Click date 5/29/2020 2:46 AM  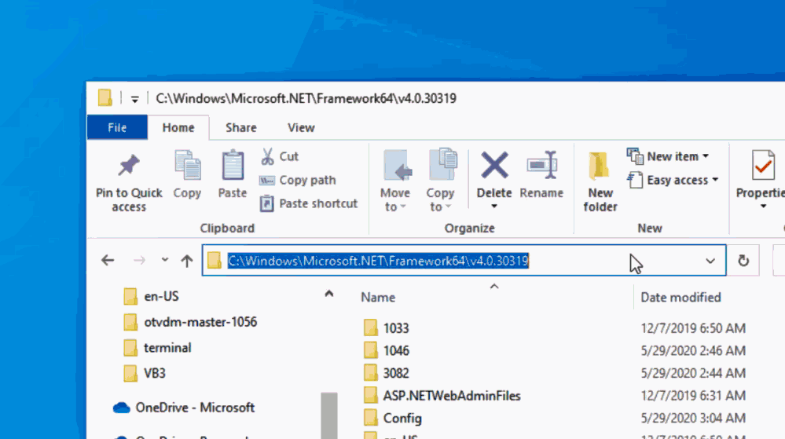coord(693,350)
